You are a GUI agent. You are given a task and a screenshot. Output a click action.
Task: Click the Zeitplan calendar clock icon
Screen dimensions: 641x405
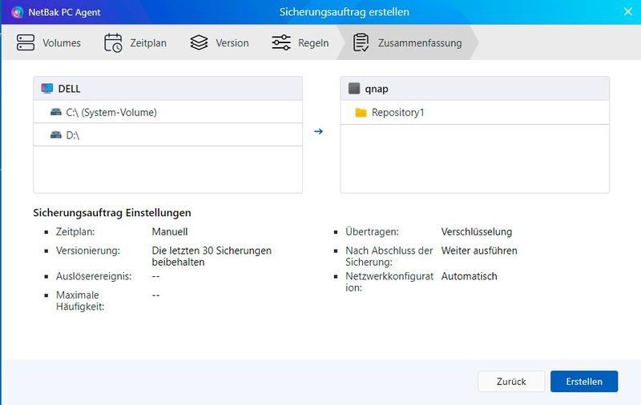(113, 43)
